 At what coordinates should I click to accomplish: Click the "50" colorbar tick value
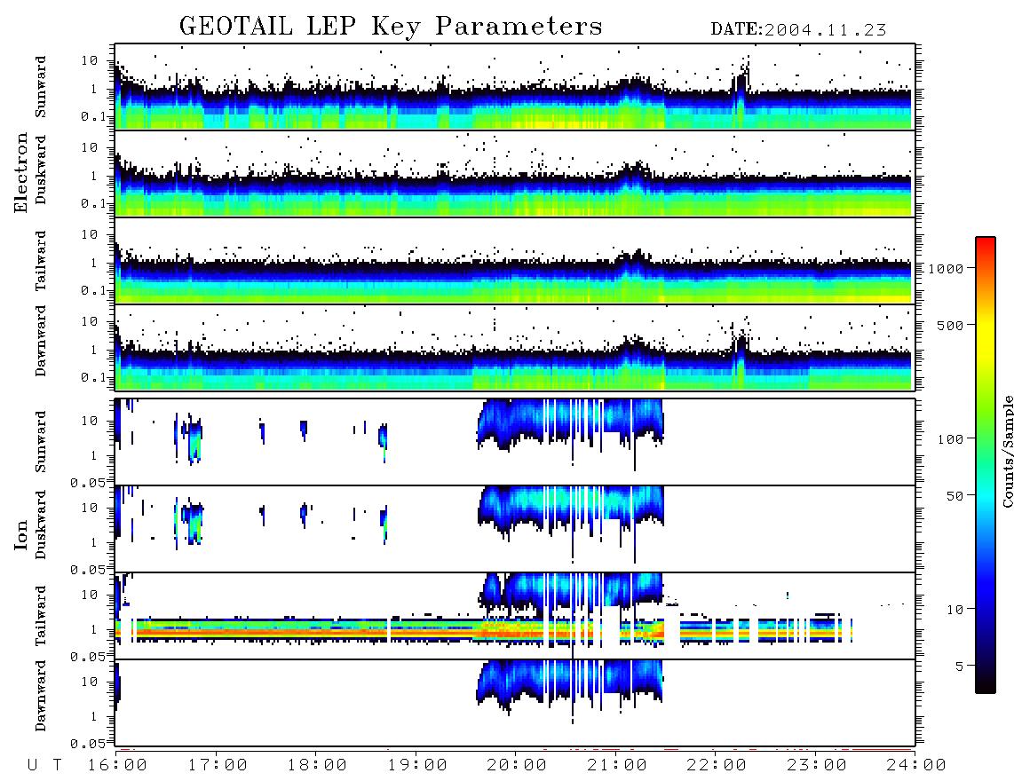(955, 496)
